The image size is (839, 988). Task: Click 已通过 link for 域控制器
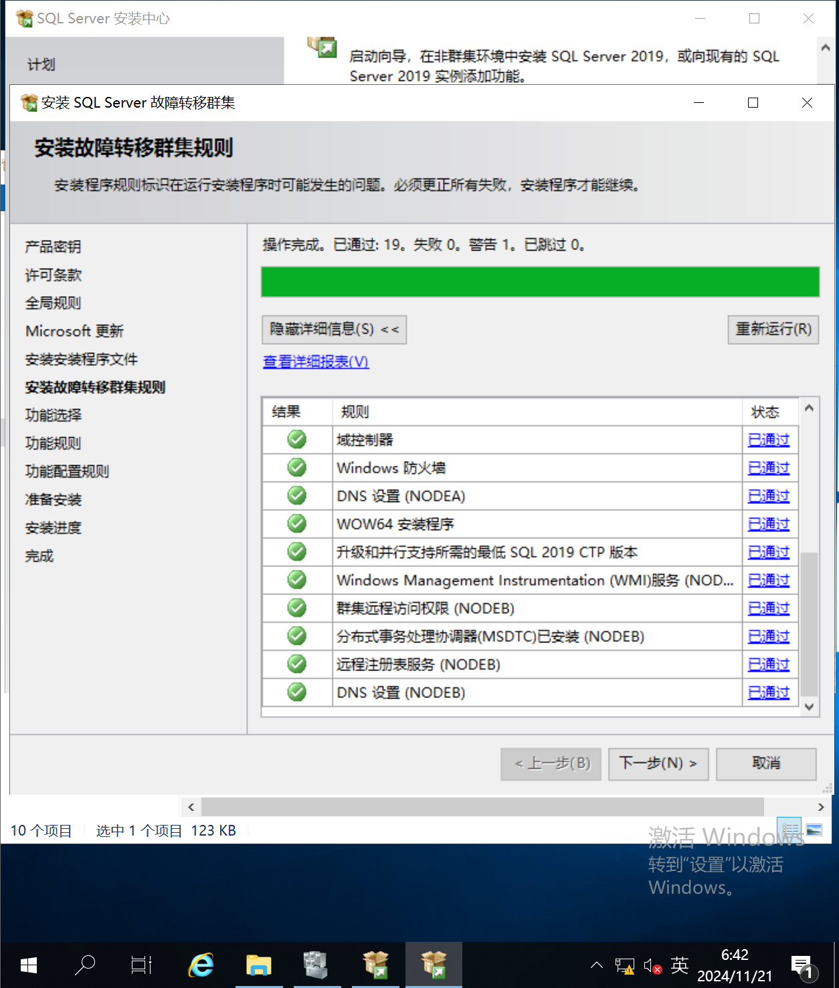pyautogui.click(x=769, y=440)
